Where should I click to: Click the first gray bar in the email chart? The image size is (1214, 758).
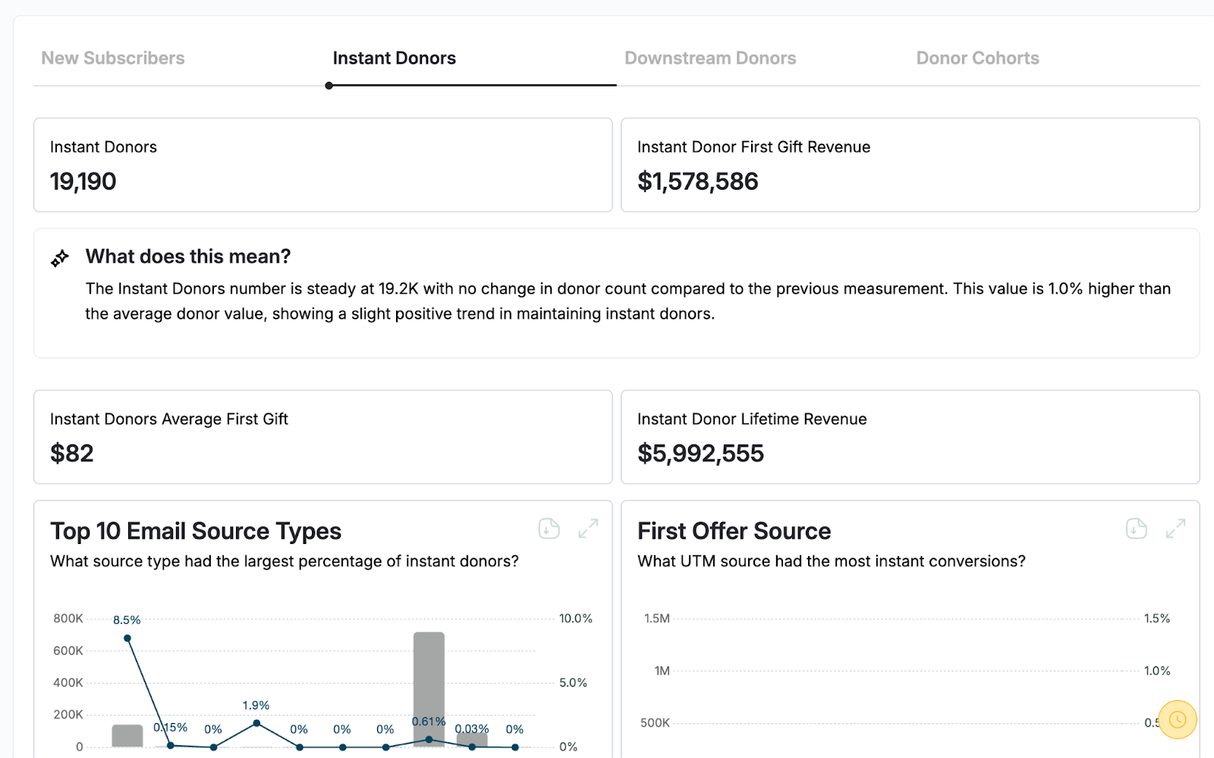pos(127,735)
